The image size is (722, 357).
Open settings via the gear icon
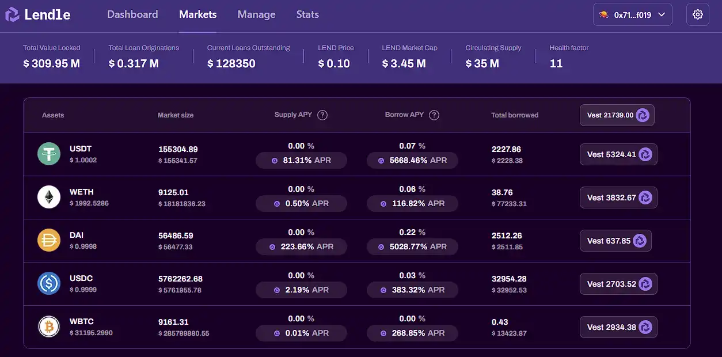point(697,15)
